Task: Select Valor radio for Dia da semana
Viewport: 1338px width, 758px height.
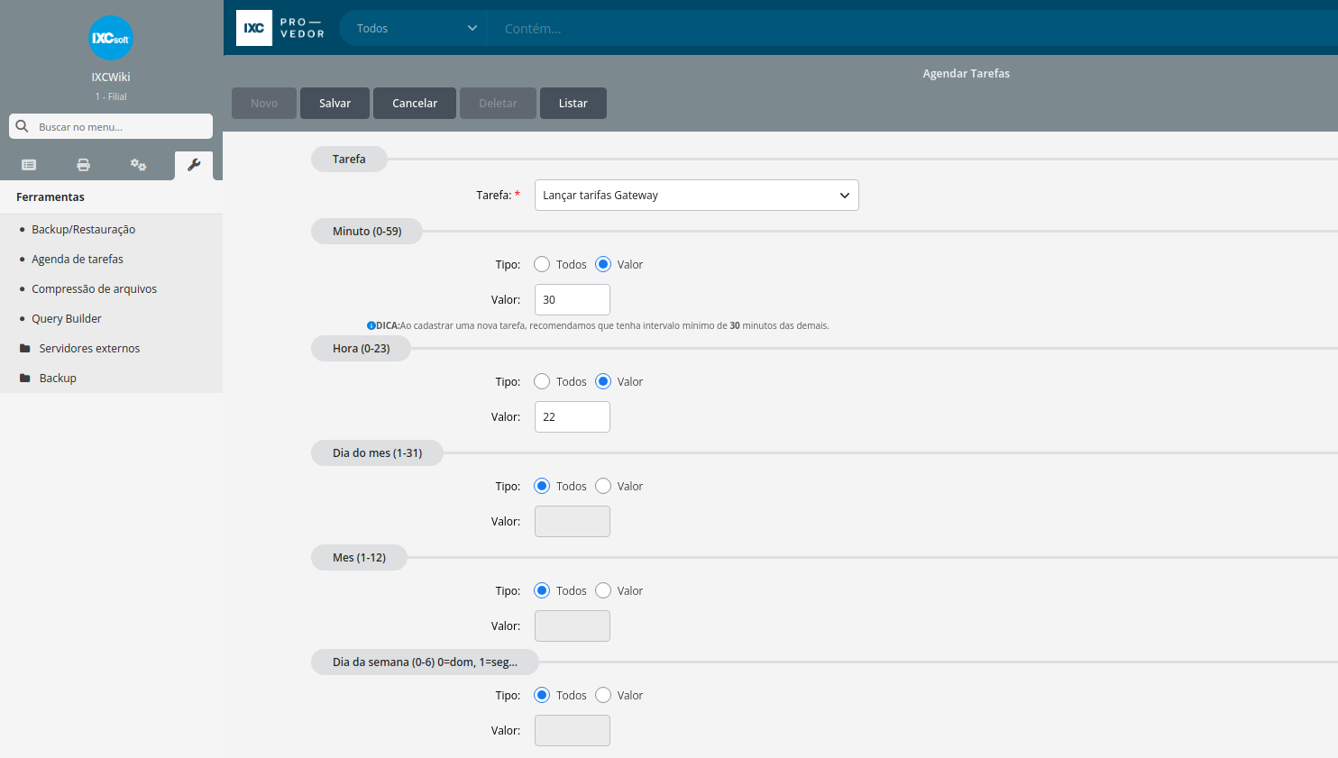Action: coord(603,695)
